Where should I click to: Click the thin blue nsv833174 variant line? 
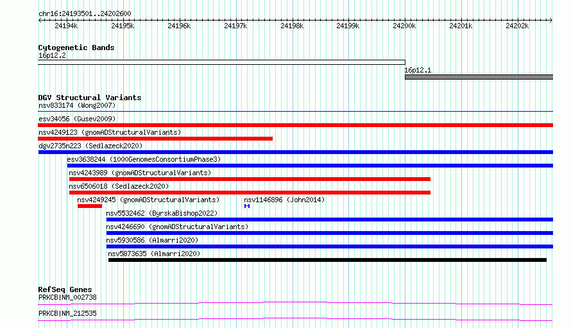[295, 112]
